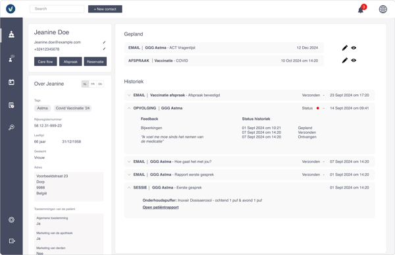Screen dimensions: 395x255
Task: Open the contacts icon in sidebar
Action: pyautogui.click(x=11, y=34)
